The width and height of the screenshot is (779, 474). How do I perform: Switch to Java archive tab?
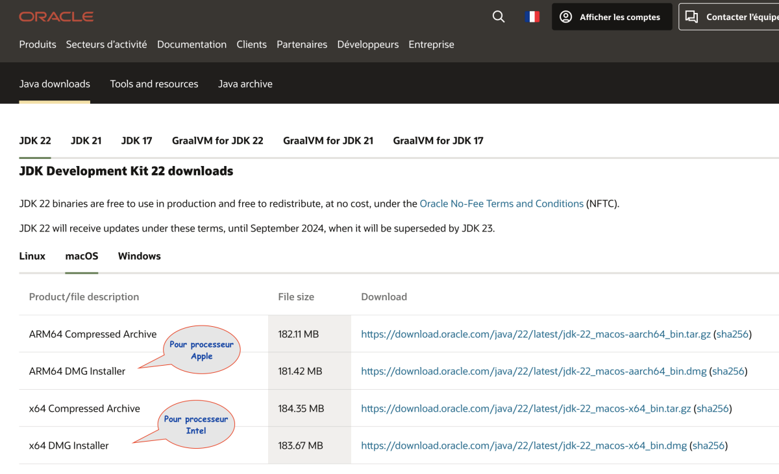tap(245, 84)
